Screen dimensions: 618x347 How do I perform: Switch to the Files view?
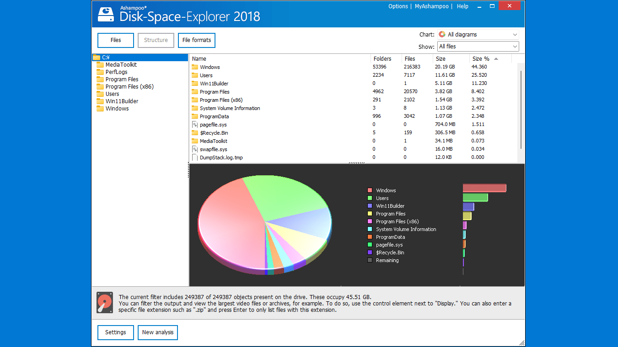116,40
